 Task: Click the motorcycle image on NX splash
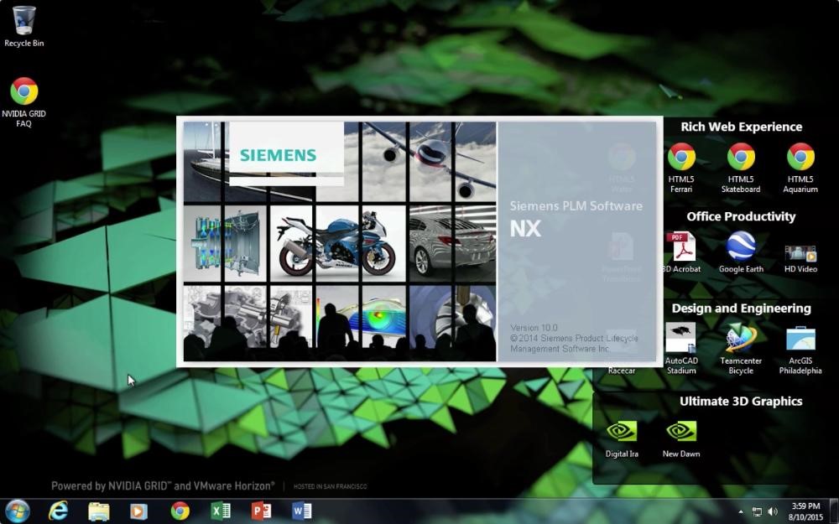click(337, 243)
